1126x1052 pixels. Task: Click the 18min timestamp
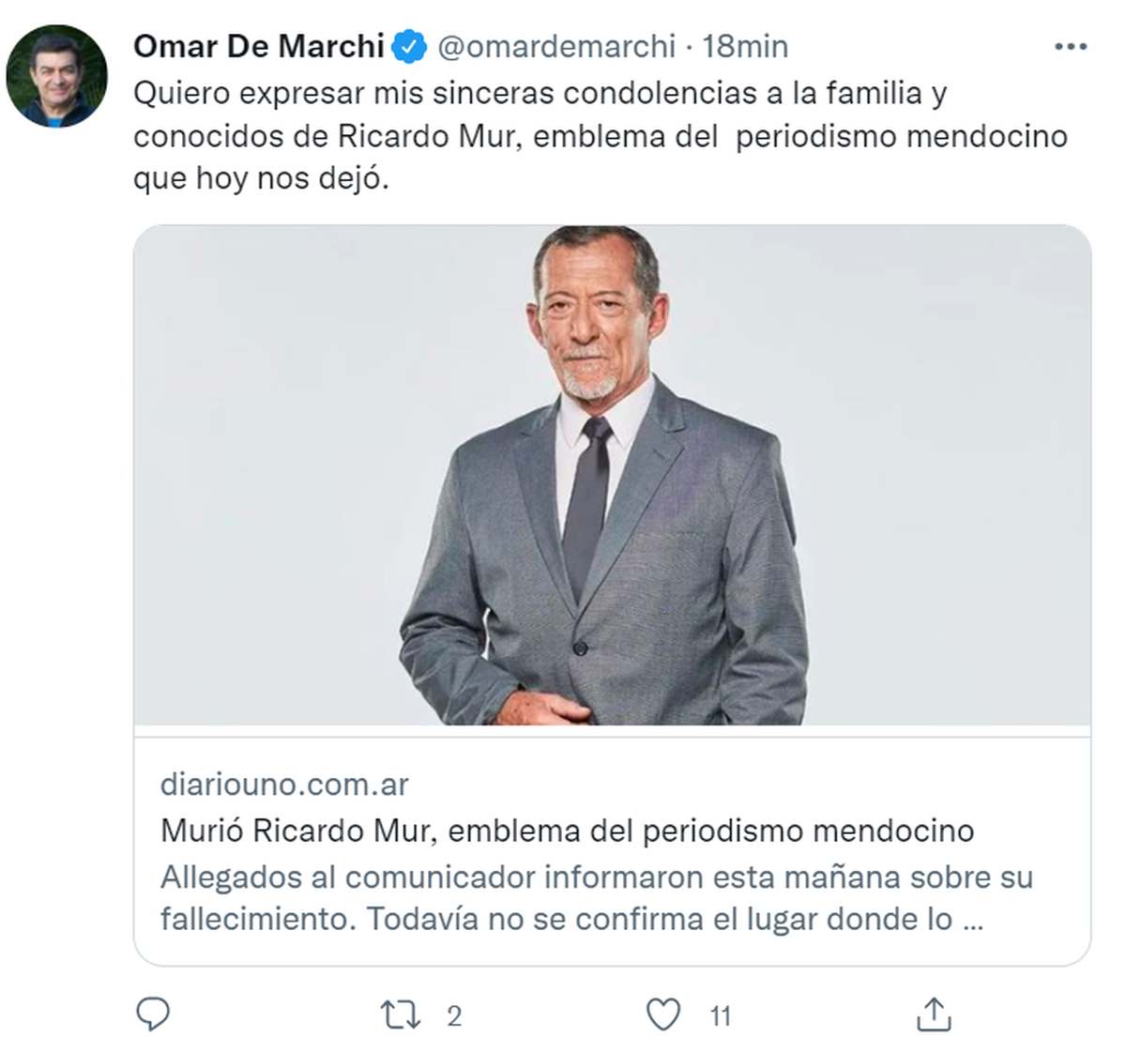pyautogui.click(x=746, y=46)
